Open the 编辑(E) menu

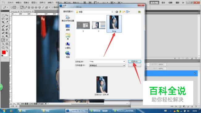pos(19,2)
